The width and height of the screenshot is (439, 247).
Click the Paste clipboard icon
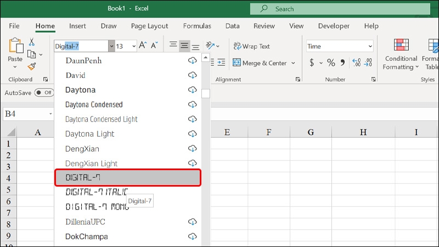[16, 46]
